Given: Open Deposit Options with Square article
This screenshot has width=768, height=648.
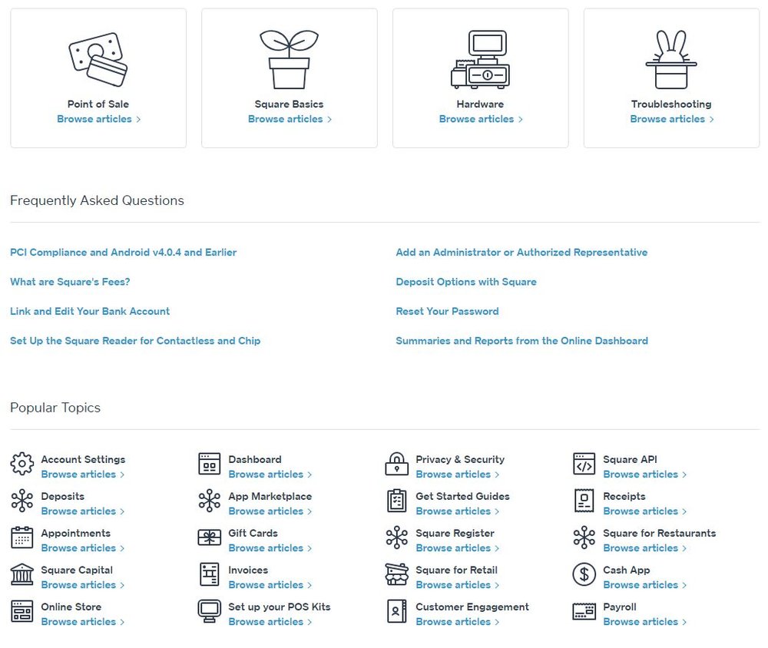Looking at the screenshot, I should click(x=465, y=282).
